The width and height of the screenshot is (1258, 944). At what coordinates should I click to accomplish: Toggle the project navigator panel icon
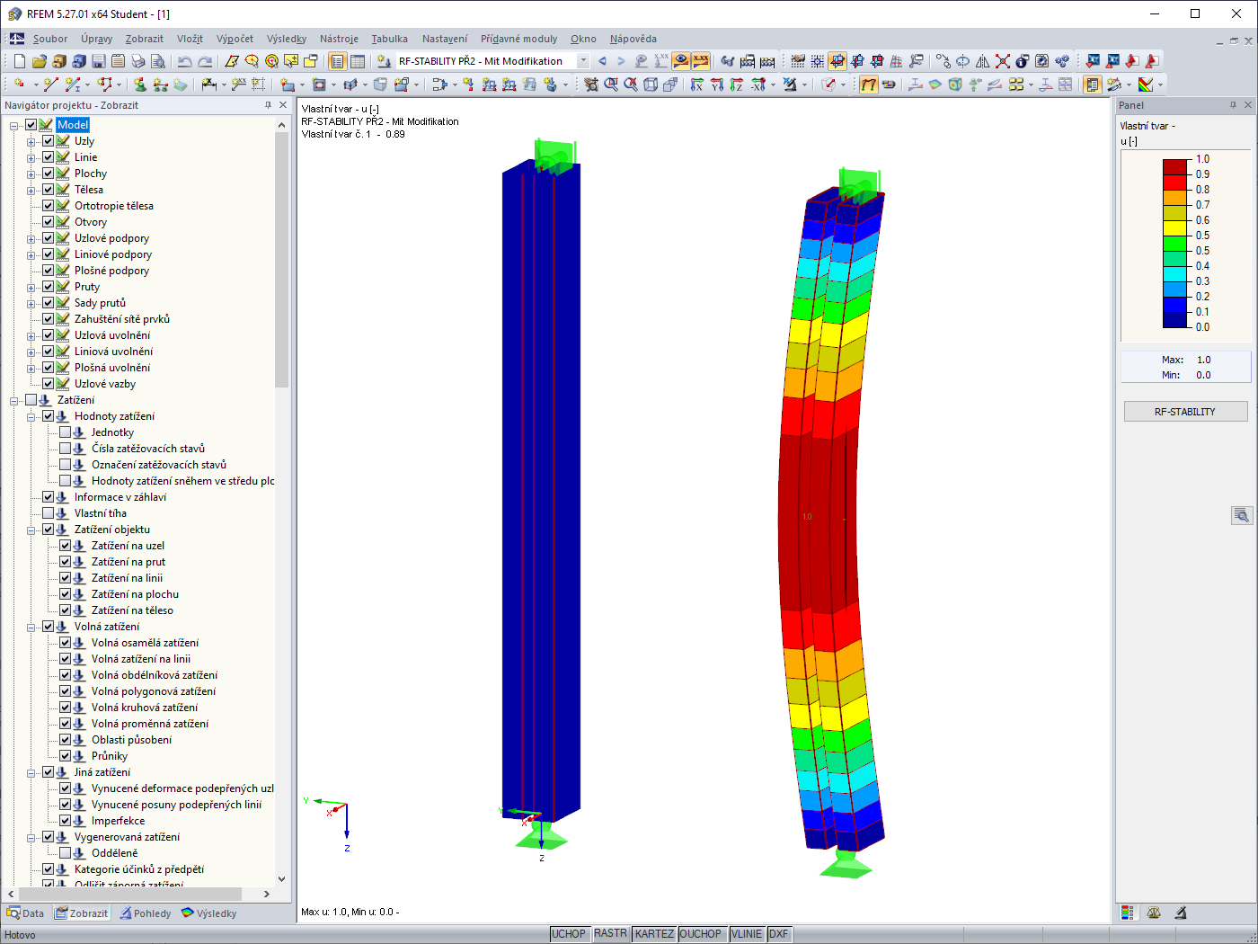[x=337, y=61]
